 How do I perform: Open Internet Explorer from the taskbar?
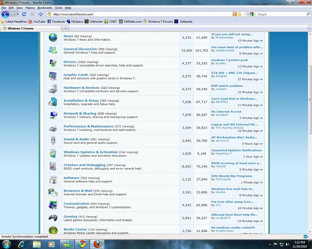coord(21,244)
